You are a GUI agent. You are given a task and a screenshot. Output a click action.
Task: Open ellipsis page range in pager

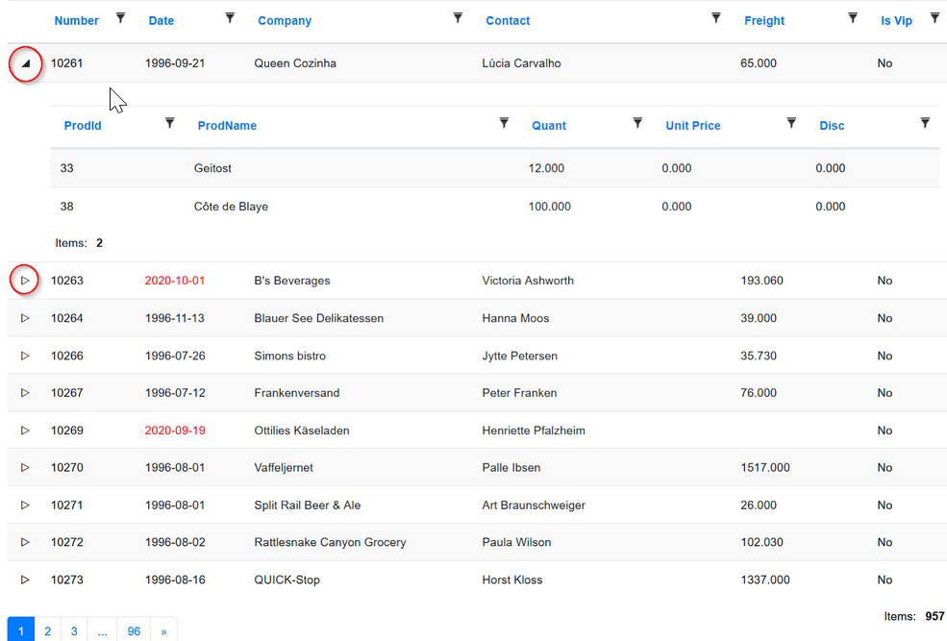click(103, 630)
